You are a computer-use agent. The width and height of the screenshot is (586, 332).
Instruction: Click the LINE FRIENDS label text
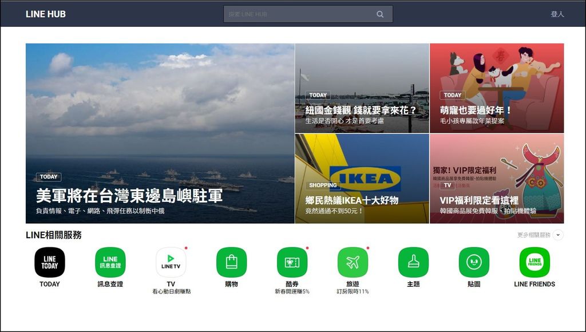click(x=534, y=284)
